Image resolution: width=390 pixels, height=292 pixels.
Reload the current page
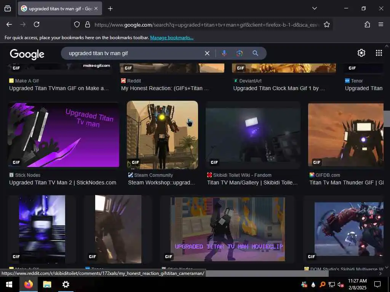tap(37, 24)
